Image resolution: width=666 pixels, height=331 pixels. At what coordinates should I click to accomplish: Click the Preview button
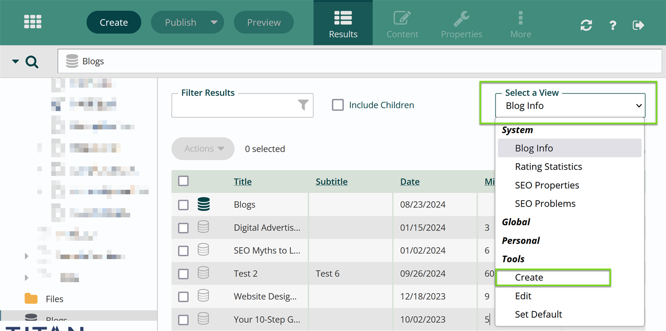coord(264,22)
